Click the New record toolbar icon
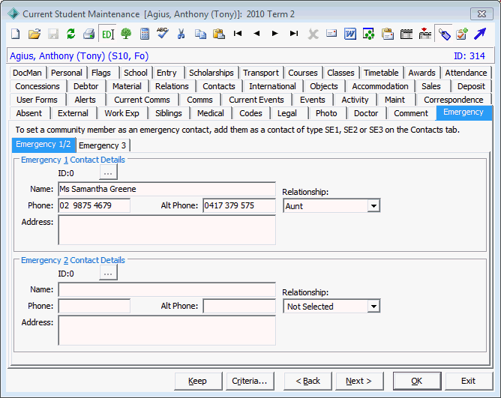This screenshot has width=501, height=398. pyautogui.click(x=15, y=34)
